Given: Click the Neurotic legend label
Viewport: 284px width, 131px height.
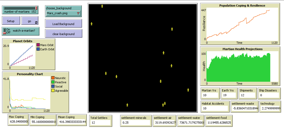Looking at the screenshot, I should [x=60, y=78].
